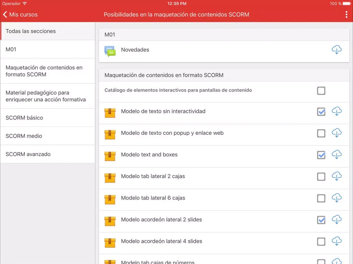Image resolution: width=353 pixels, height=264 pixels.
Task: Open Modelo tab lateral 6 cajas activity
Action: click(x=153, y=198)
